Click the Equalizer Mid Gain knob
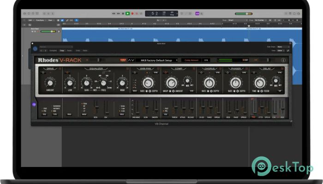Screen dimensions: 323x184 pyautogui.click(x=87, y=83)
